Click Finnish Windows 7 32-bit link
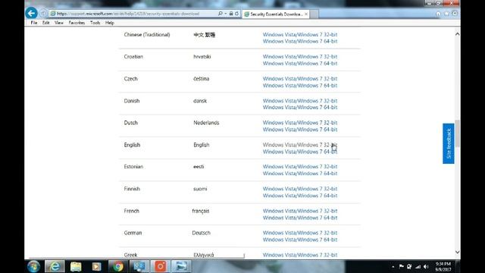485x273 pixels. [x=300, y=189]
